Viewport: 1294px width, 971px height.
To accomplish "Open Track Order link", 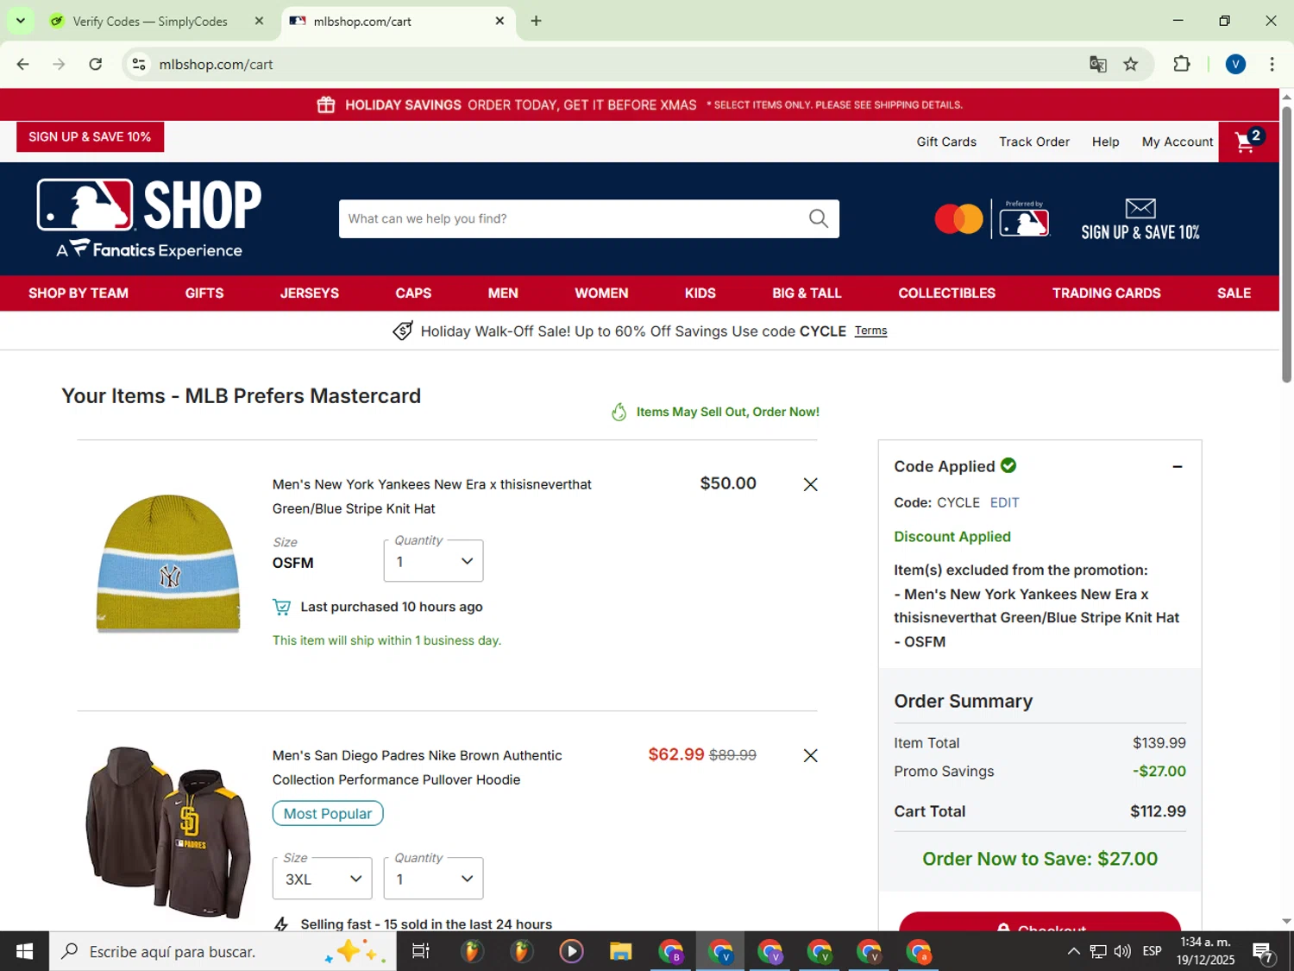I will click(x=1033, y=142).
